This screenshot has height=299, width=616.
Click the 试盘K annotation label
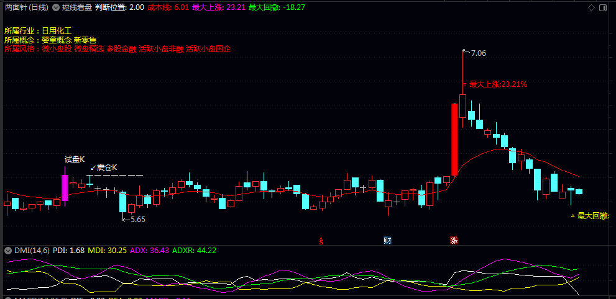[75, 159]
